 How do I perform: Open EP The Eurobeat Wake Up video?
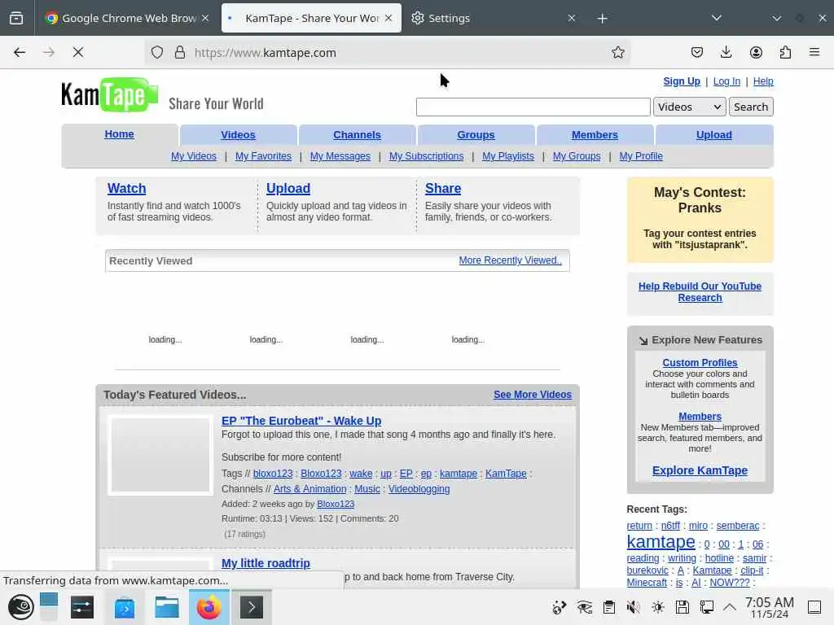301,421
